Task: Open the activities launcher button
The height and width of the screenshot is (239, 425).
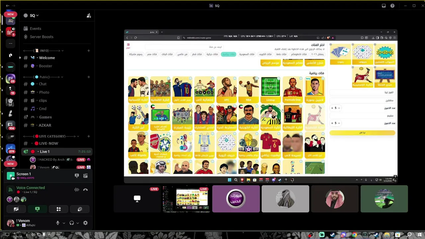Action: coord(58,209)
